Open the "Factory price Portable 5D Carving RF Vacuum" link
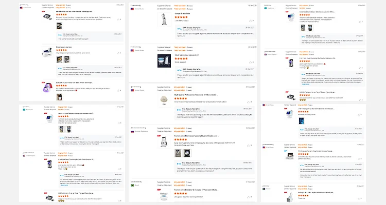The height and width of the screenshot is (205, 386). coord(196,190)
